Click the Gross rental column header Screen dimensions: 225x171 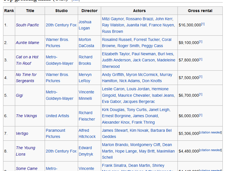tap(200, 11)
